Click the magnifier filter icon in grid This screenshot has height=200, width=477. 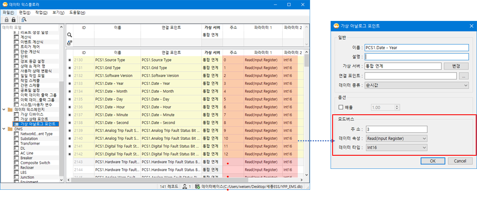click(69, 35)
